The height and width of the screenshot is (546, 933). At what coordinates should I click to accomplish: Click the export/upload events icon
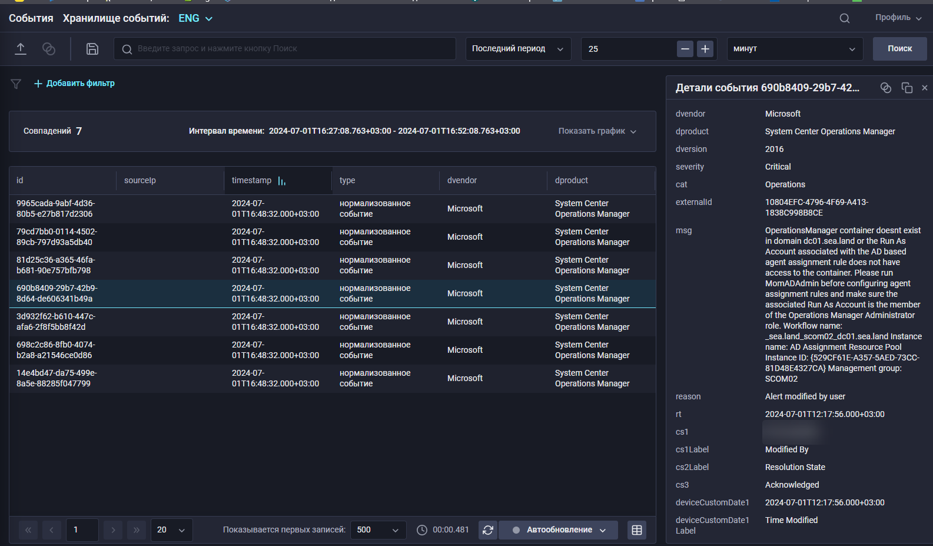pos(21,49)
